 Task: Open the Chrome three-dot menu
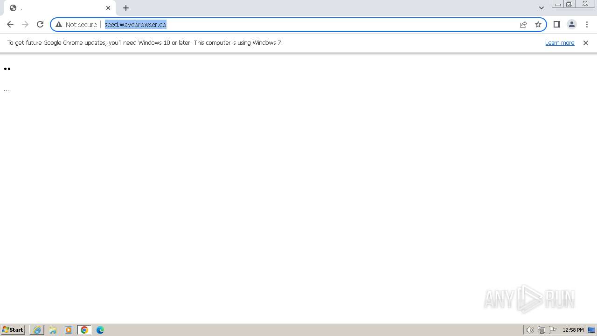(x=587, y=24)
